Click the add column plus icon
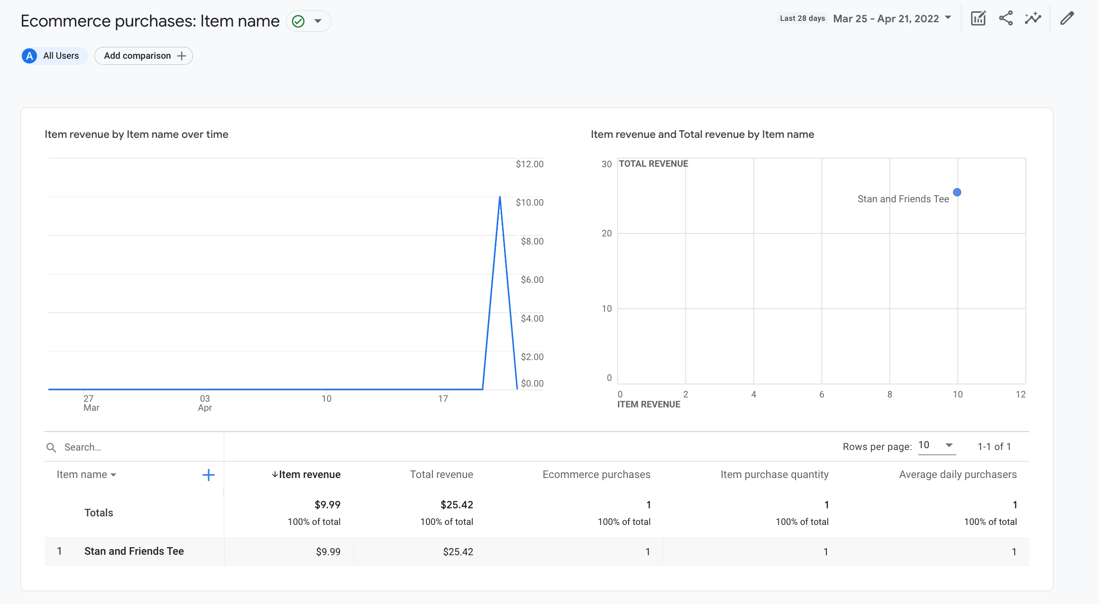1099x604 pixels. click(208, 475)
